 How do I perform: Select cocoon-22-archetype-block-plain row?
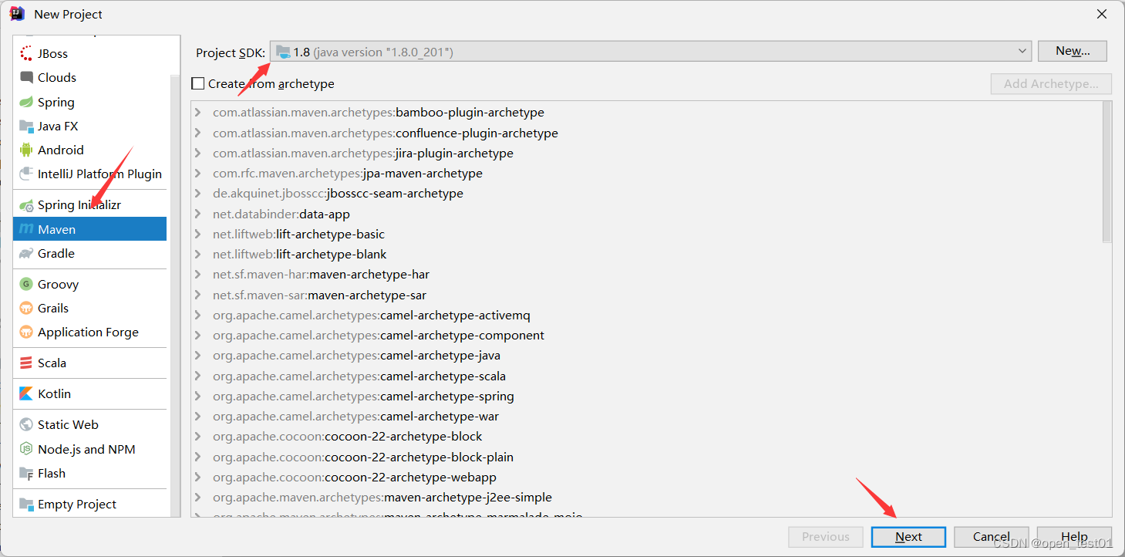(x=647, y=457)
